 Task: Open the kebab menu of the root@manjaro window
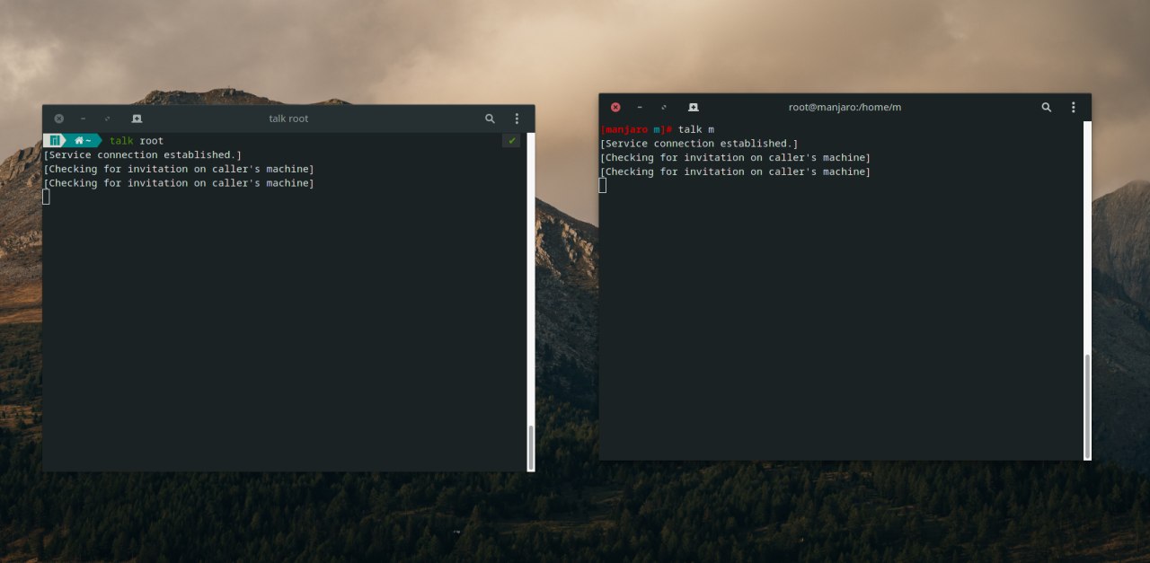click(1073, 107)
